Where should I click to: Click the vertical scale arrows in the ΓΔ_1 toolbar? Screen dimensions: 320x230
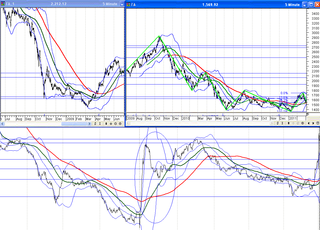[x=106, y=124]
